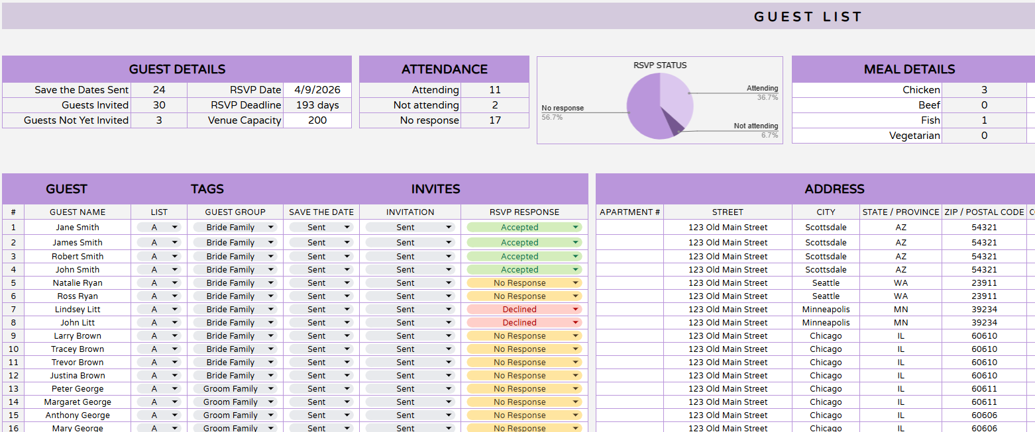Select the Save the Dates Sent count

click(158, 90)
